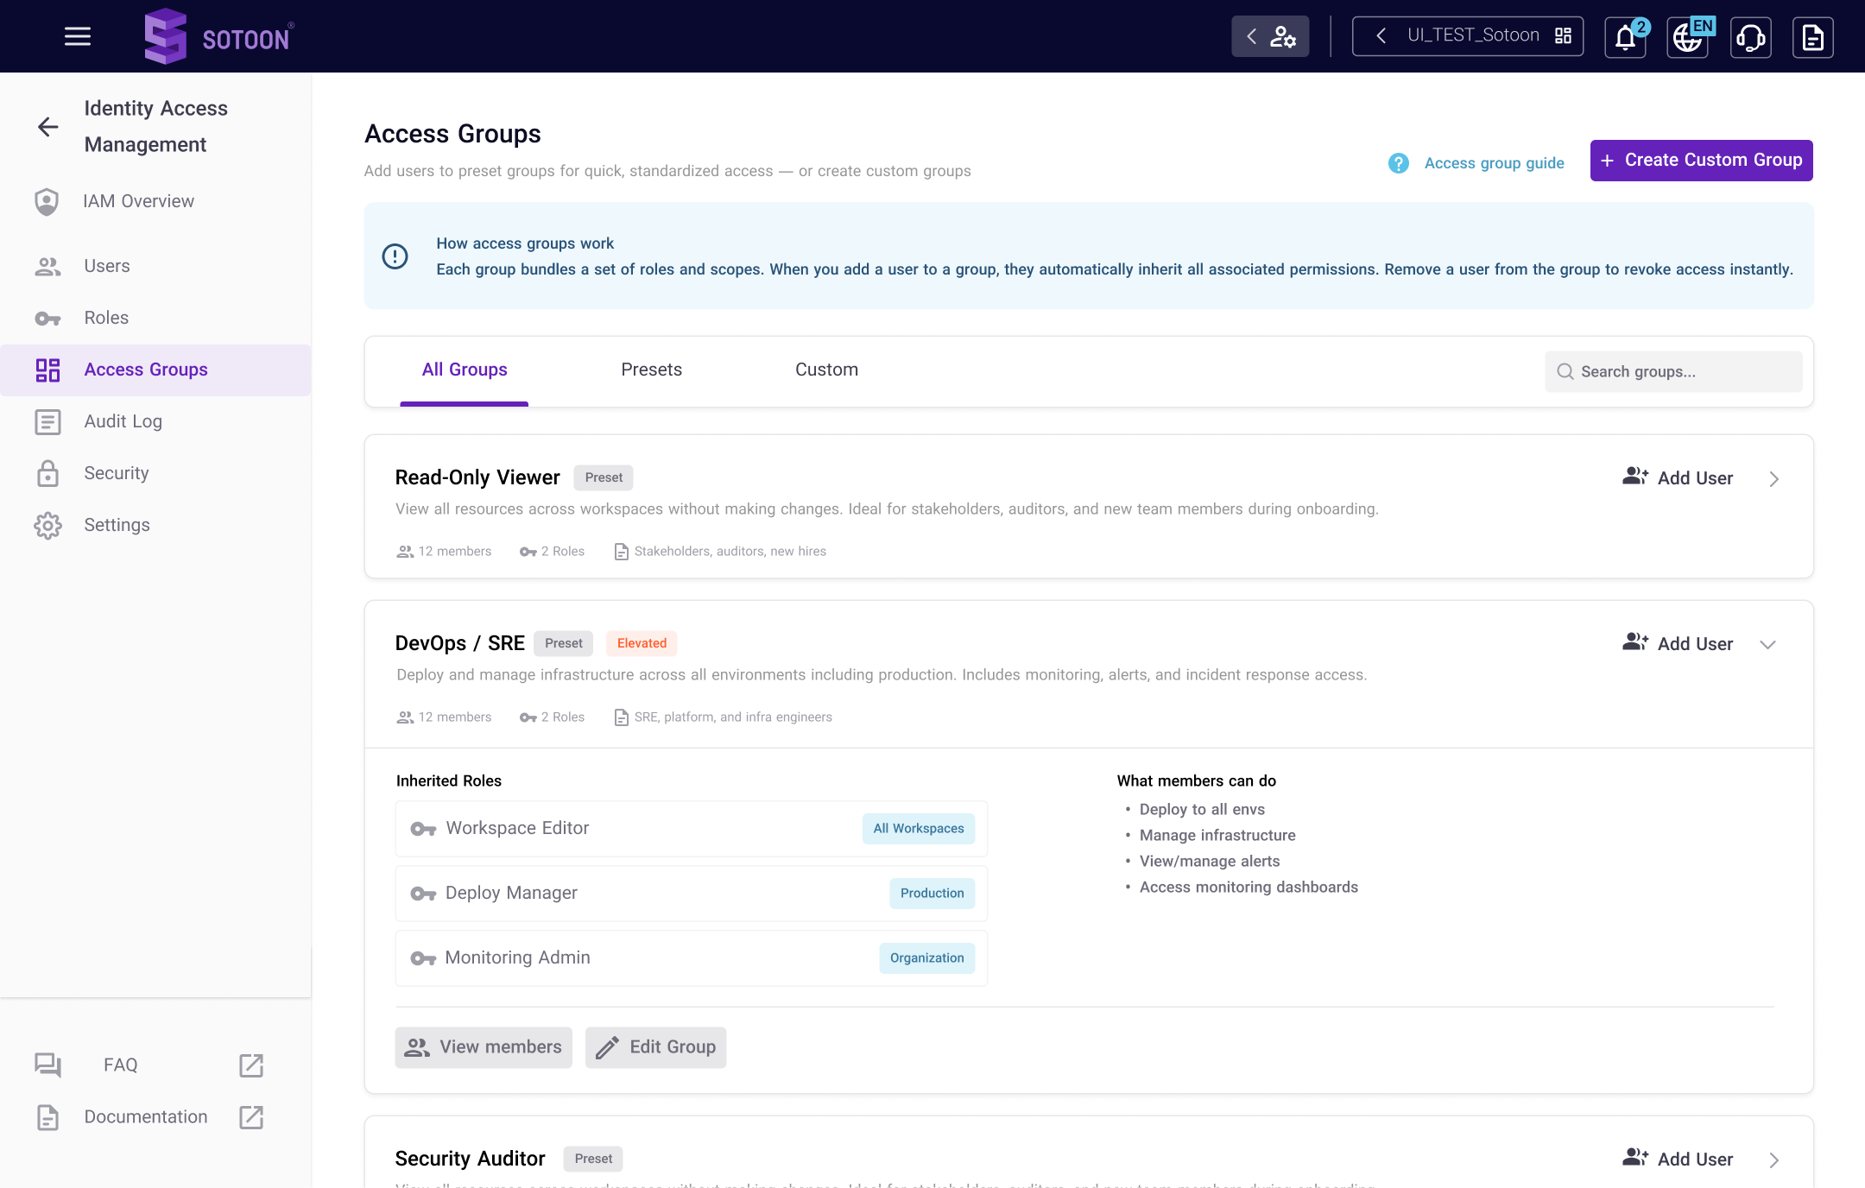The image size is (1865, 1188).
Task: Select Access Groups in sidebar
Action: coord(155,370)
